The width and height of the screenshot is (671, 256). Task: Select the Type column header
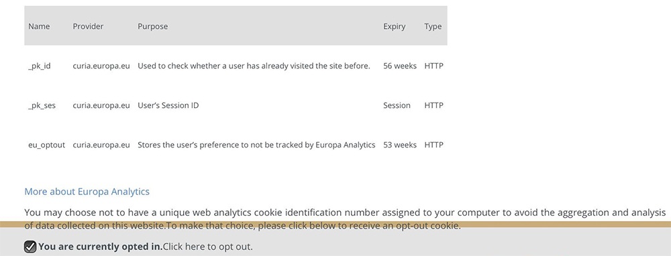click(x=433, y=27)
